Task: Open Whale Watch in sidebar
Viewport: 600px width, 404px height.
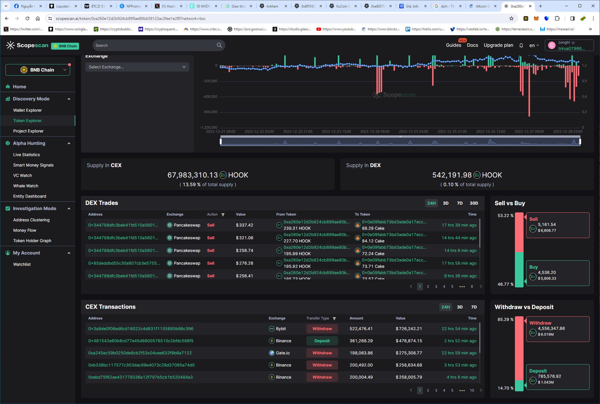Action: (25, 186)
